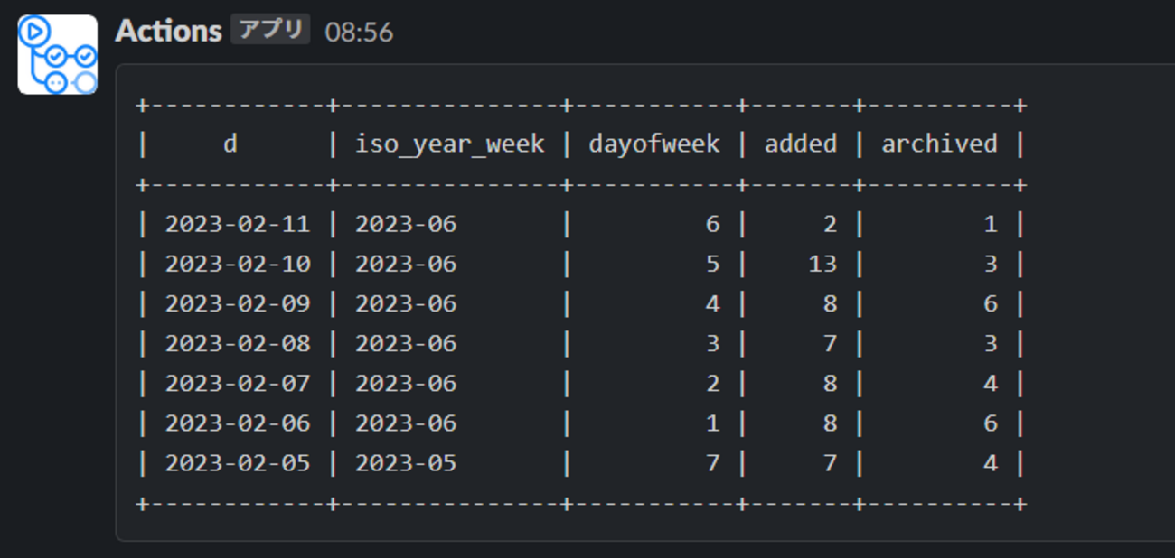
Task: Click the 2023-05 iso week value
Action: [406, 463]
